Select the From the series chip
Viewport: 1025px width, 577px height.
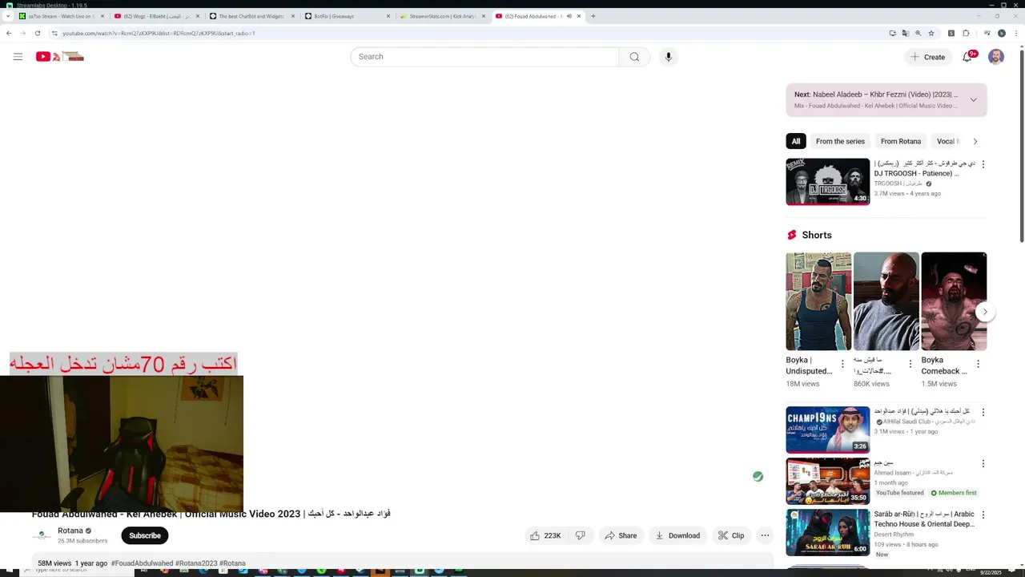[840, 141]
